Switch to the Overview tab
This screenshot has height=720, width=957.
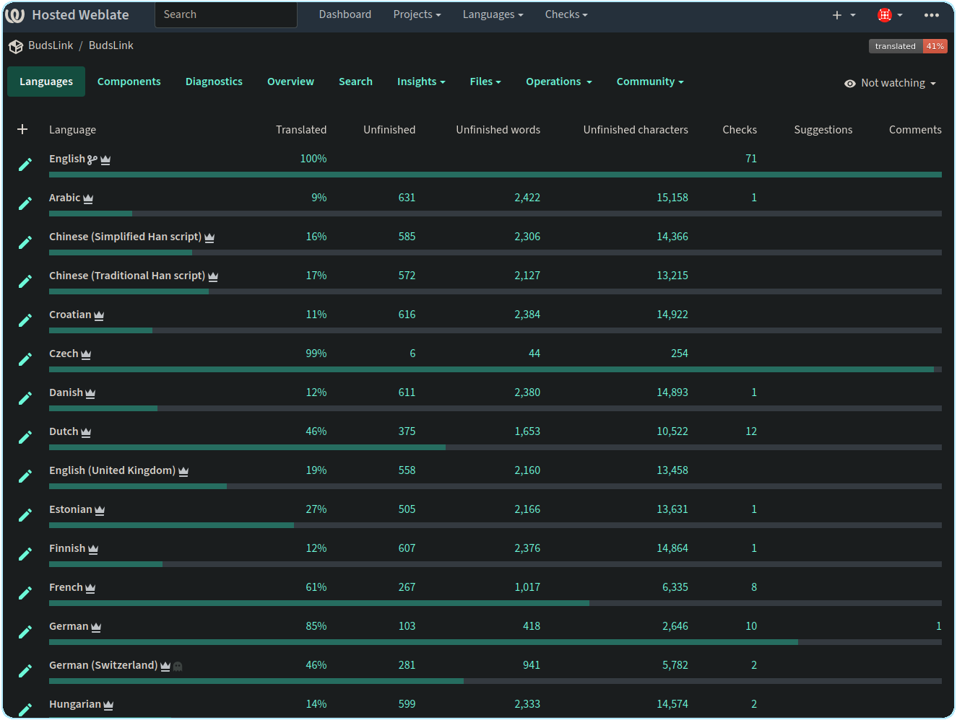pos(290,82)
